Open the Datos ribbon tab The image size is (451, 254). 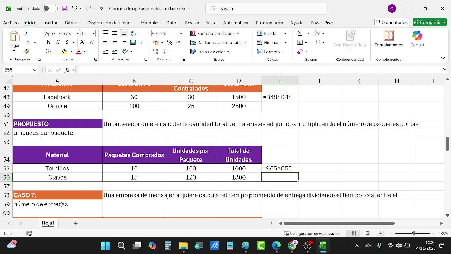172,23
